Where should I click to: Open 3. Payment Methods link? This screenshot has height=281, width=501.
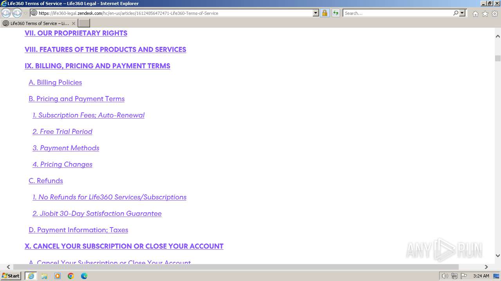point(66,148)
